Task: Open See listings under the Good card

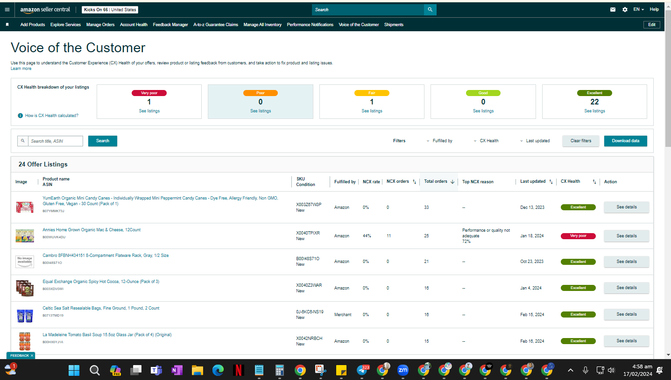Action: click(483, 111)
